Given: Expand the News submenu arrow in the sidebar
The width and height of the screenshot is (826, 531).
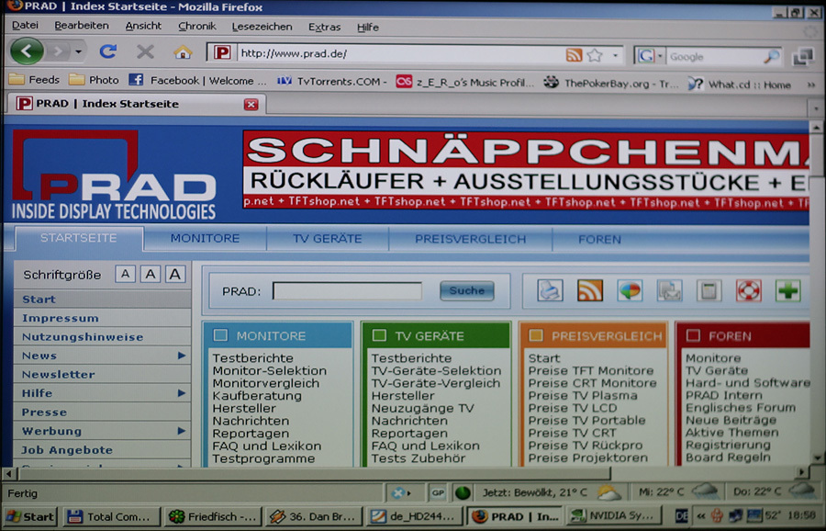Looking at the screenshot, I should (x=182, y=356).
